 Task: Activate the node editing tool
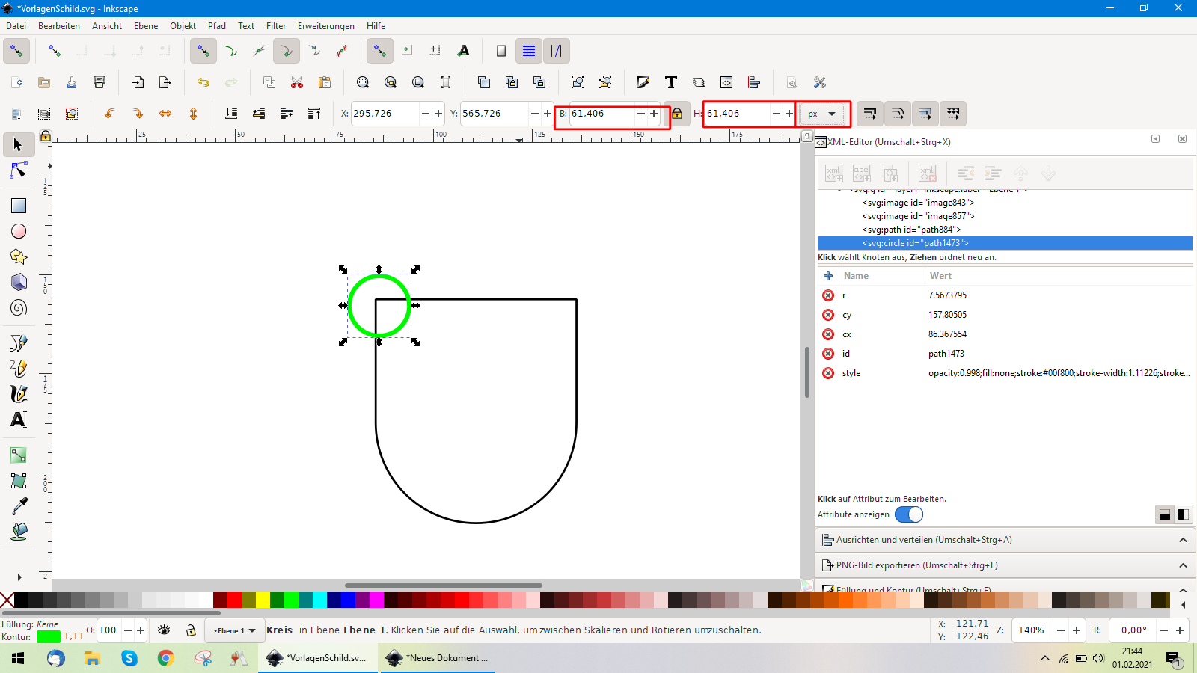(x=19, y=171)
